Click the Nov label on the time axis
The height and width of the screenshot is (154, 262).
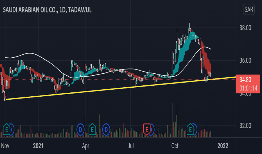tap(5, 146)
